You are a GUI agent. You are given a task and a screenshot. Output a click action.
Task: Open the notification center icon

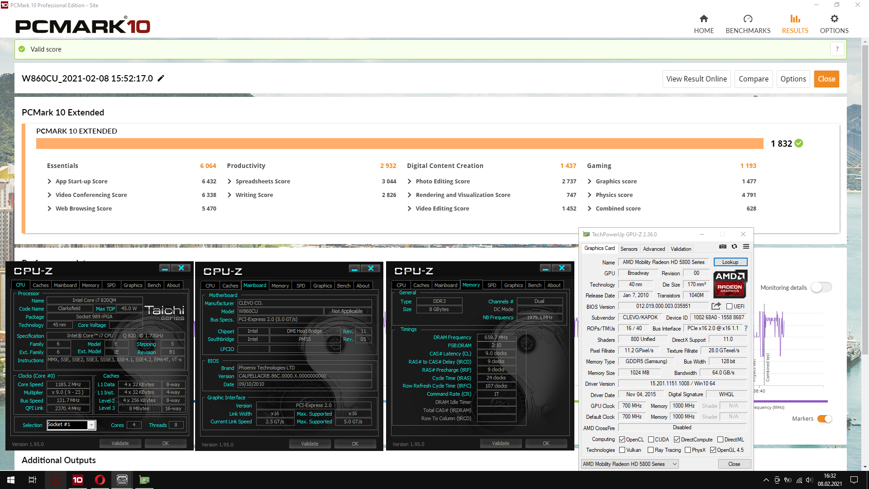coord(854,480)
